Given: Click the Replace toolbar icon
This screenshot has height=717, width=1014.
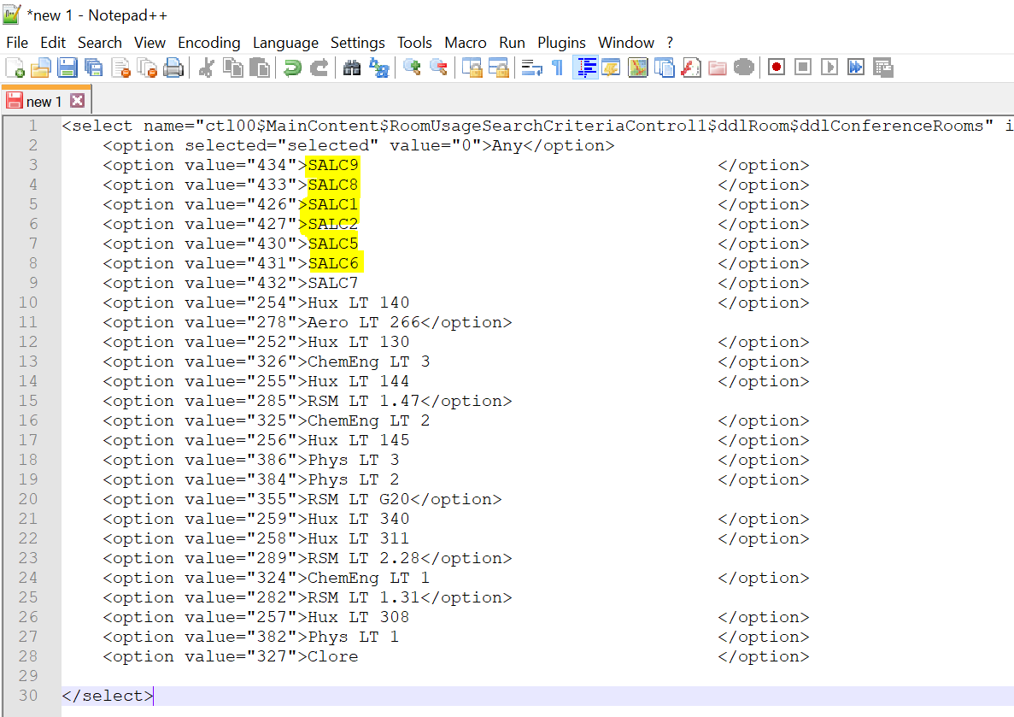Looking at the screenshot, I should (378, 68).
